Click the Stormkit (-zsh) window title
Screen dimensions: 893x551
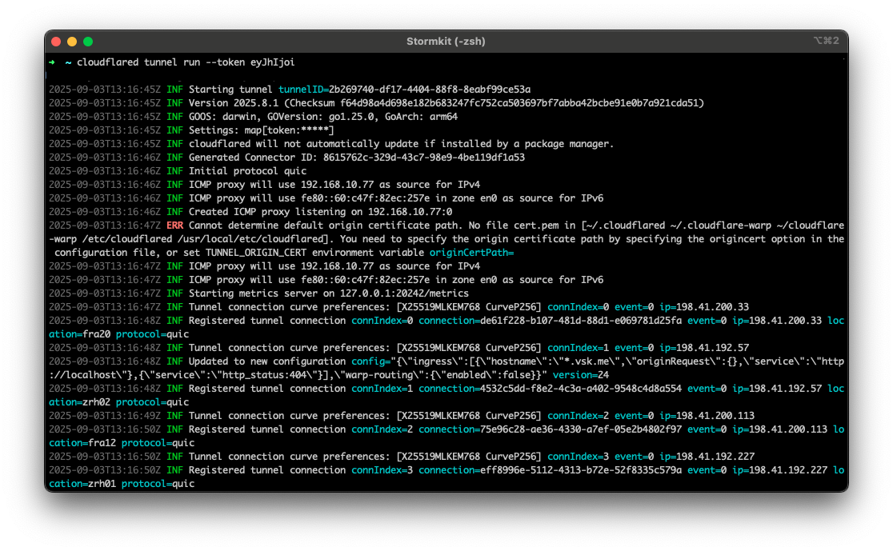click(x=446, y=41)
